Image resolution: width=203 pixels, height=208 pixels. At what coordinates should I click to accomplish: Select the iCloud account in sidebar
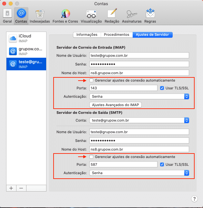[x=26, y=38]
